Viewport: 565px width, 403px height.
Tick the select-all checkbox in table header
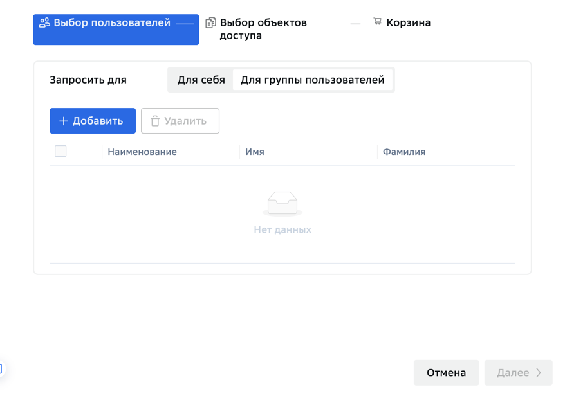60,151
